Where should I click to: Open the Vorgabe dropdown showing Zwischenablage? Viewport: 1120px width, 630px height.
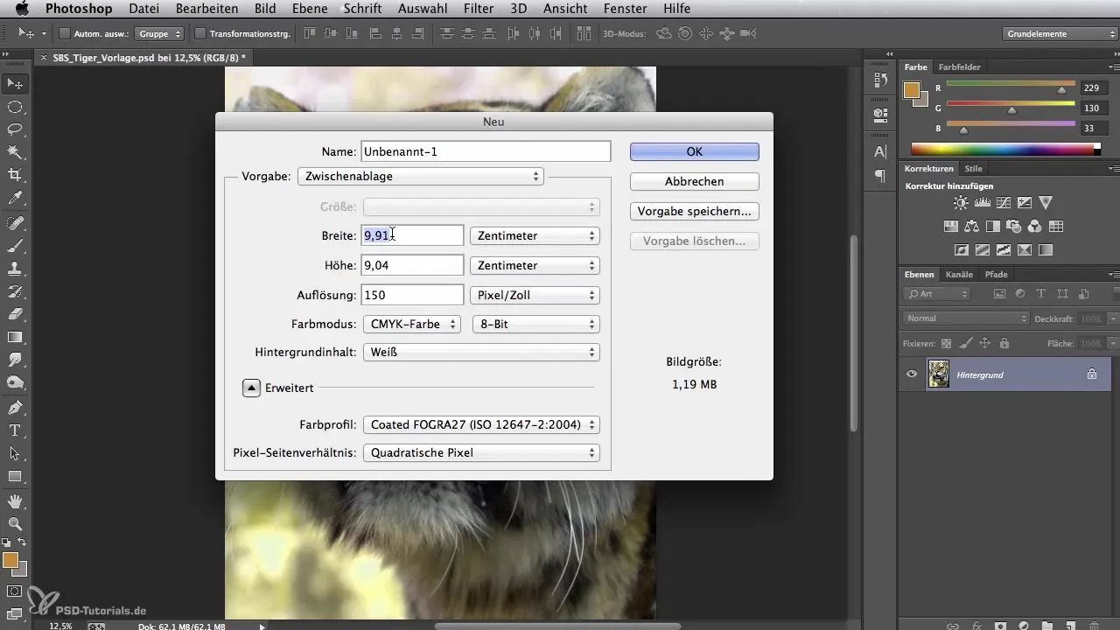click(x=421, y=176)
